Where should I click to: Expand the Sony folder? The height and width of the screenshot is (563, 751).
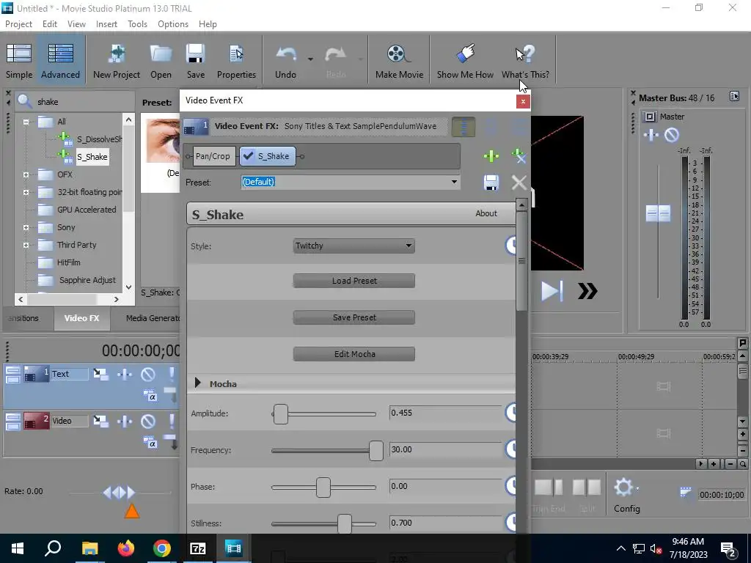tap(26, 228)
